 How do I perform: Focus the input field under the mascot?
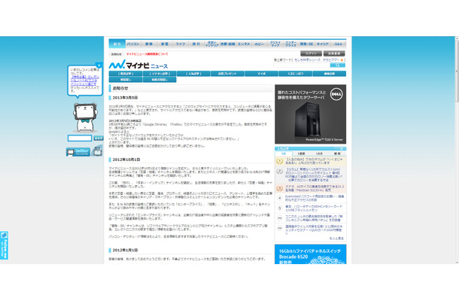(80, 138)
